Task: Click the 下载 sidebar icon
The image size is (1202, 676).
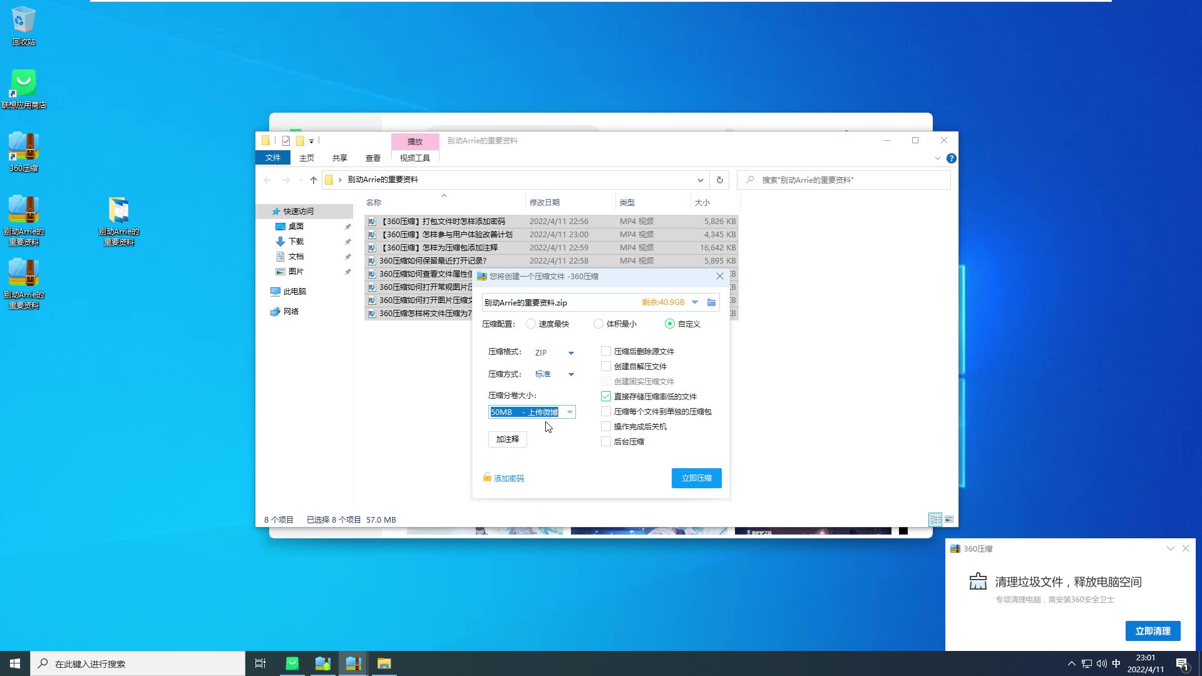Action: click(295, 241)
